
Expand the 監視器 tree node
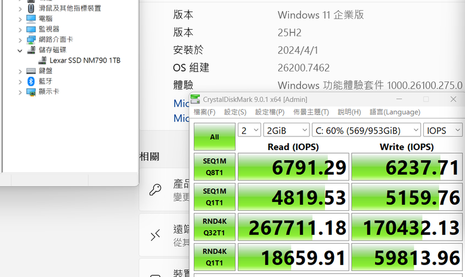point(20,30)
